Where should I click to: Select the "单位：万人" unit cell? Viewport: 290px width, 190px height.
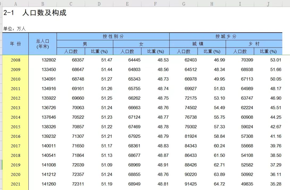pyautogui.click(x=15, y=29)
